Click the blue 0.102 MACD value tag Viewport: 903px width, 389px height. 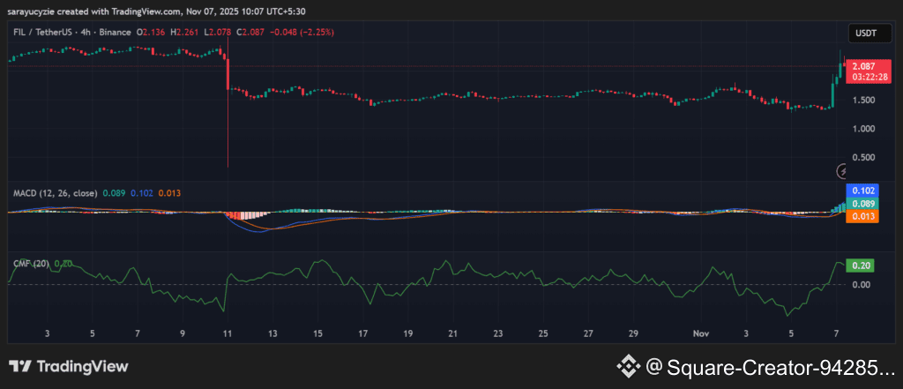point(862,191)
